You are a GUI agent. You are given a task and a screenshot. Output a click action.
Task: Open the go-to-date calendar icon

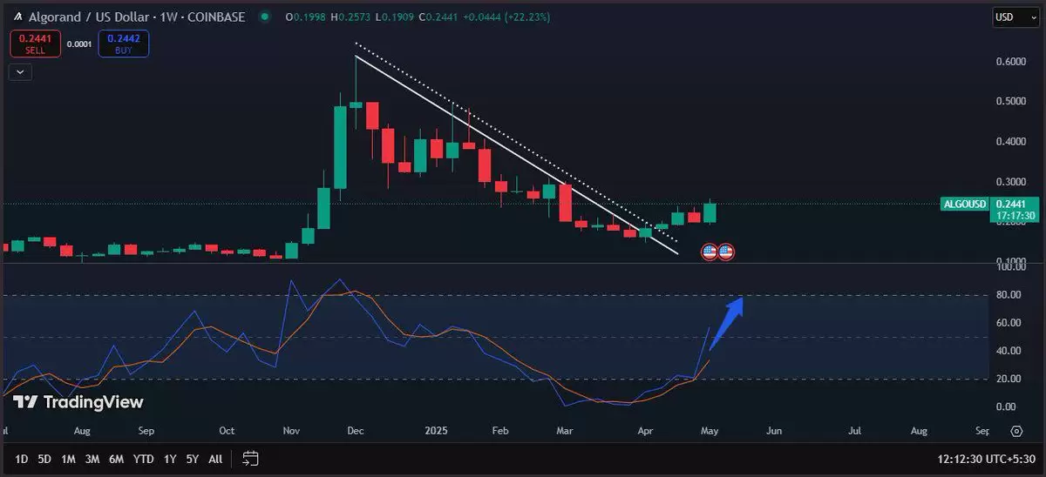click(x=250, y=458)
